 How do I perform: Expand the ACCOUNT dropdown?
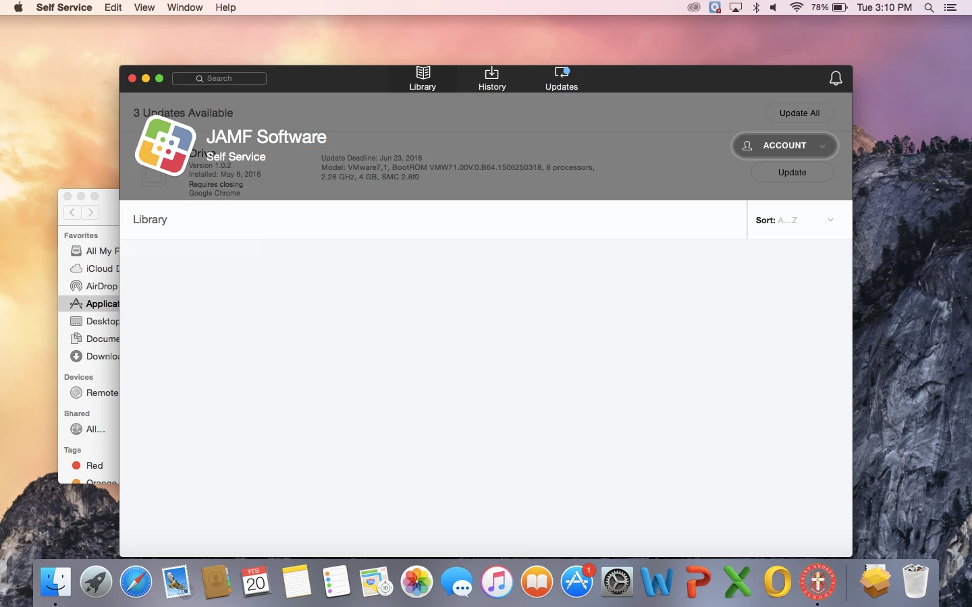pyautogui.click(x=785, y=146)
